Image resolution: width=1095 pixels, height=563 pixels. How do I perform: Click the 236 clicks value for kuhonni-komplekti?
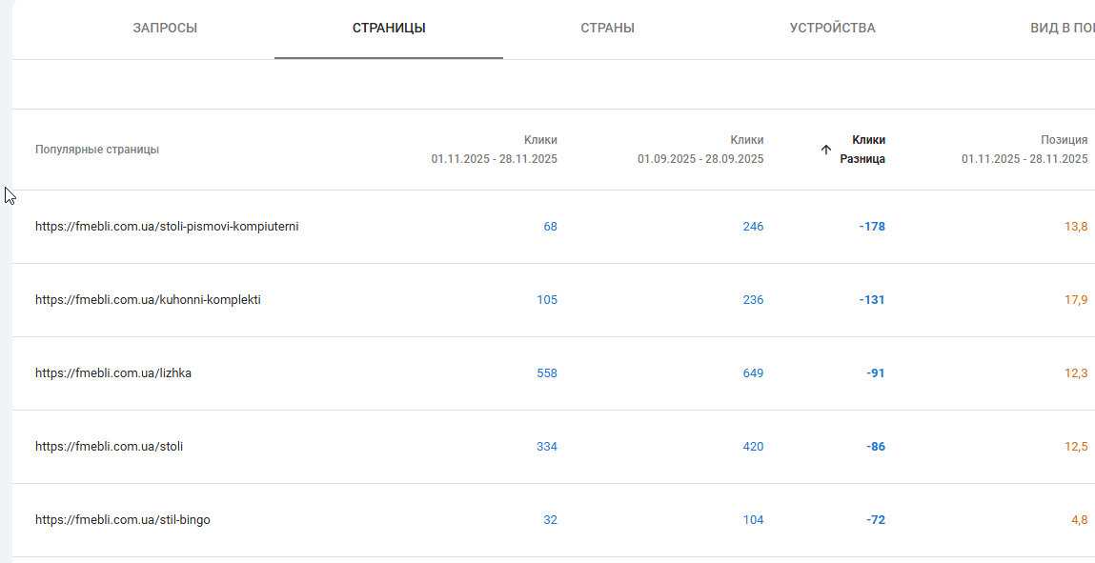coord(753,300)
